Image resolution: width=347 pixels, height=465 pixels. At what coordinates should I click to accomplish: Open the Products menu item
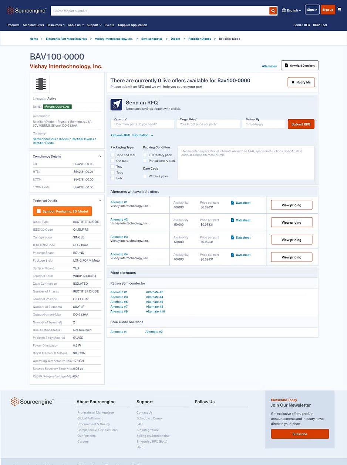coord(13,25)
